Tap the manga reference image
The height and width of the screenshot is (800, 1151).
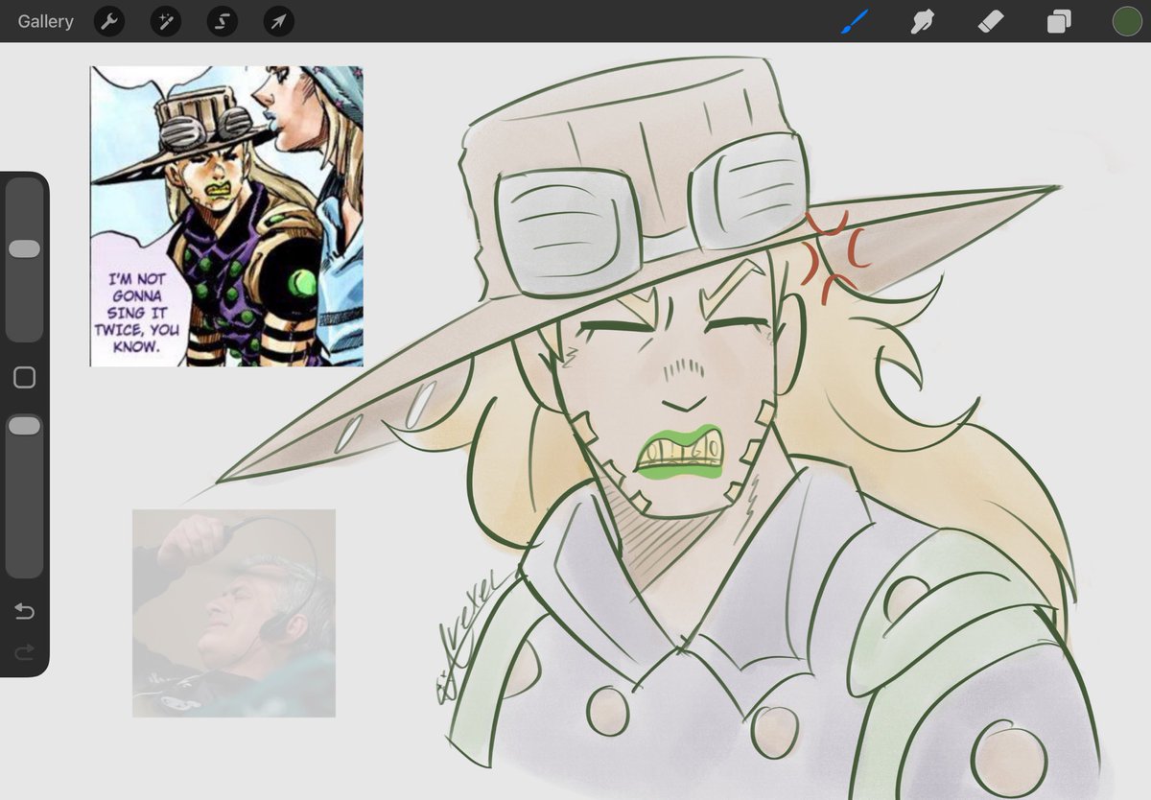click(x=226, y=216)
